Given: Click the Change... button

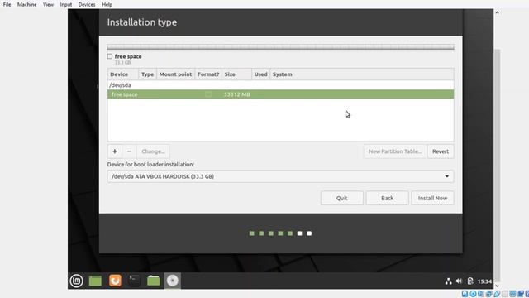Looking at the screenshot, I should pos(153,151).
